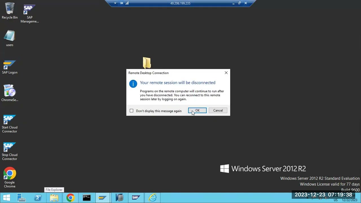Image resolution: width=361 pixels, height=203 pixels.
Task: Select the Google Chrome desktop shortcut
Action: tap(10, 178)
